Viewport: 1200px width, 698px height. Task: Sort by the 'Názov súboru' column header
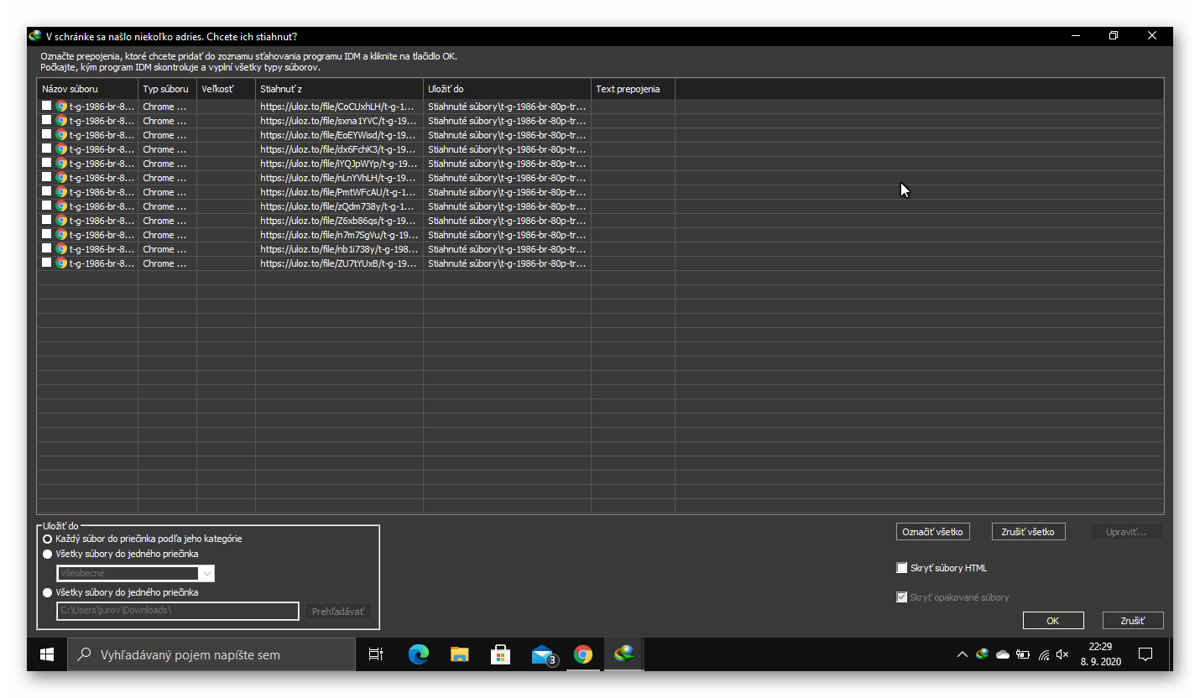click(x=87, y=89)
